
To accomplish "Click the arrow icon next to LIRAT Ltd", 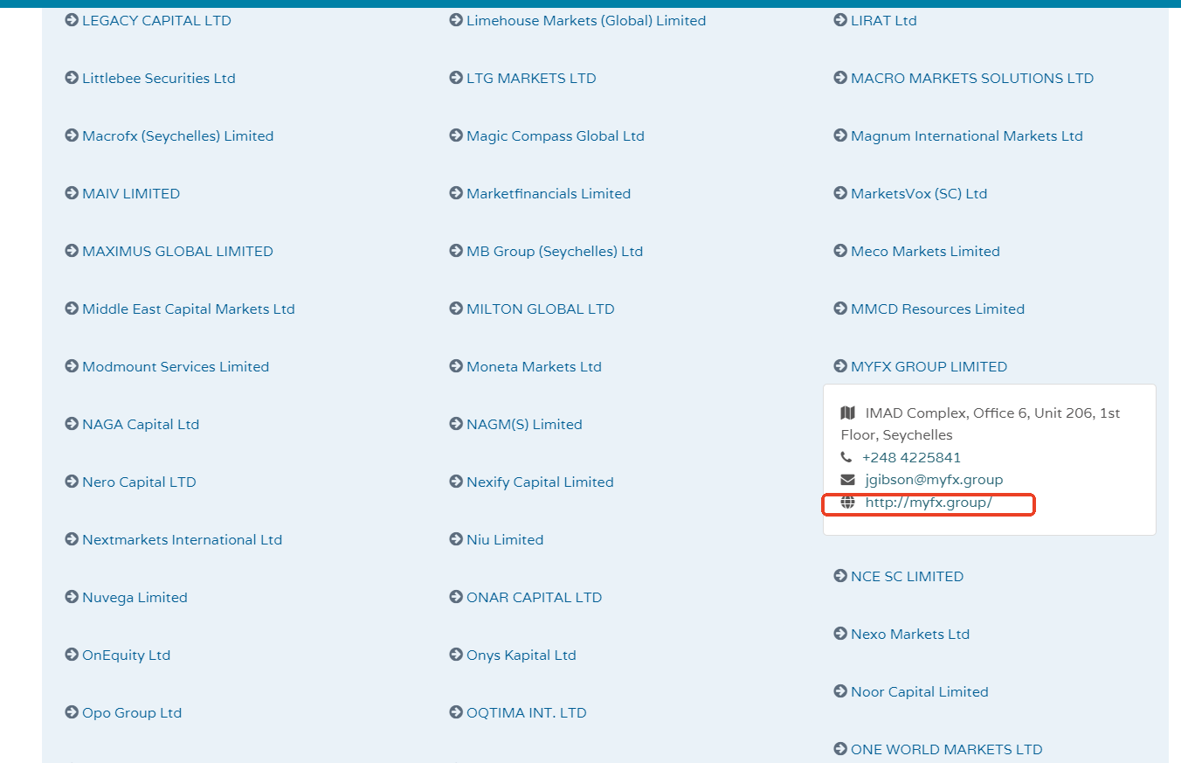I will pos(840,20).
